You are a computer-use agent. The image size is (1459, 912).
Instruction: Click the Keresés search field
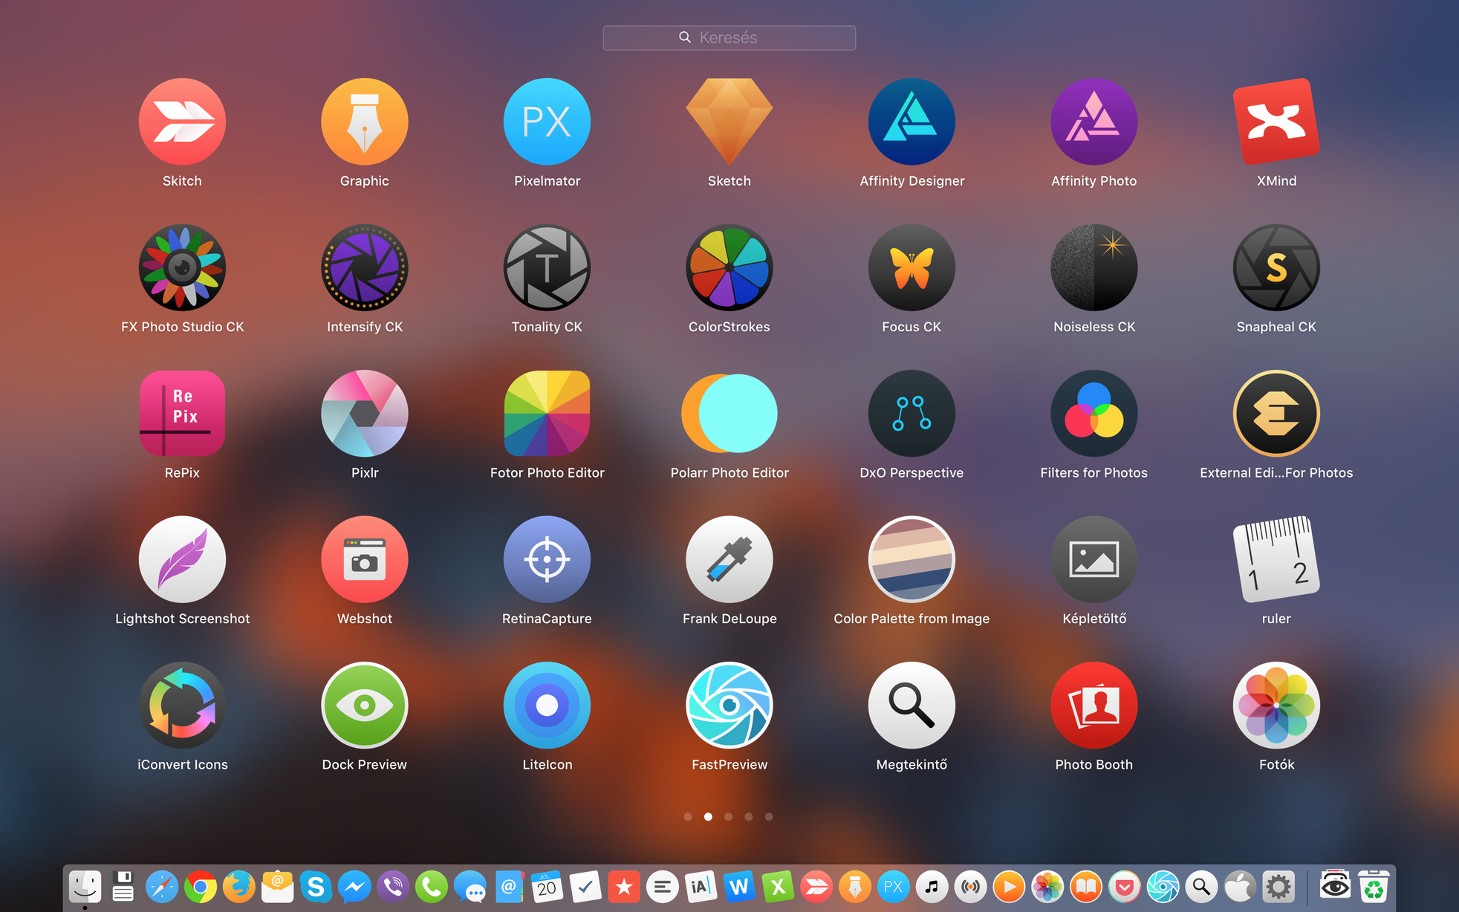[x=729, y=38]
